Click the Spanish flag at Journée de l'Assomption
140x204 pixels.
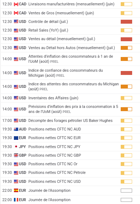(16, 190)
